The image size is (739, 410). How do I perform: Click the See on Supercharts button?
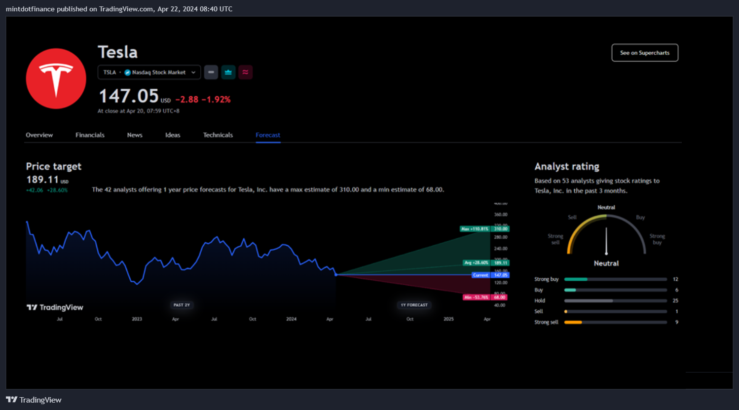point(645,53)
